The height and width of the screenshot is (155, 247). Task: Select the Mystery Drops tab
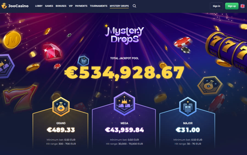pos(119,6)
